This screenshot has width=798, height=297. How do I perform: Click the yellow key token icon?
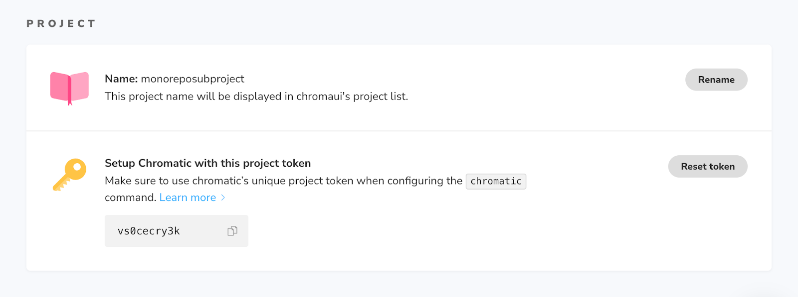70,174
